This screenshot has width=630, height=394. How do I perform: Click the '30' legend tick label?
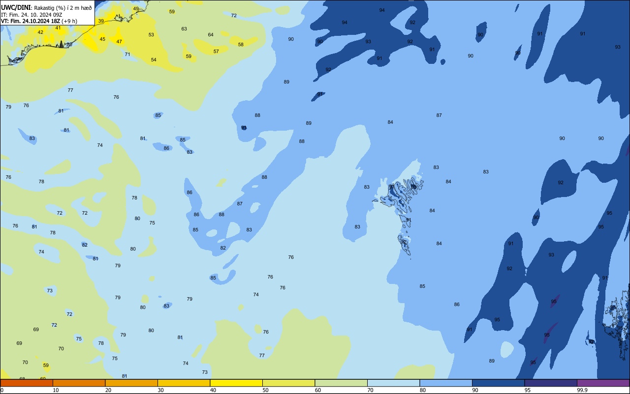click(161, 390)
